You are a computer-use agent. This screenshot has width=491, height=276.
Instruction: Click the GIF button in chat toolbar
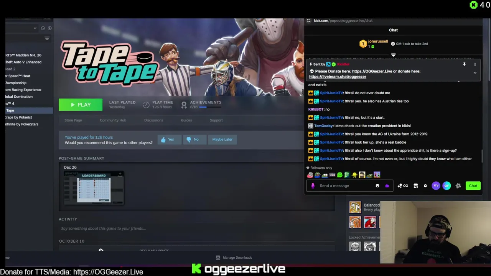pos(447,186)
